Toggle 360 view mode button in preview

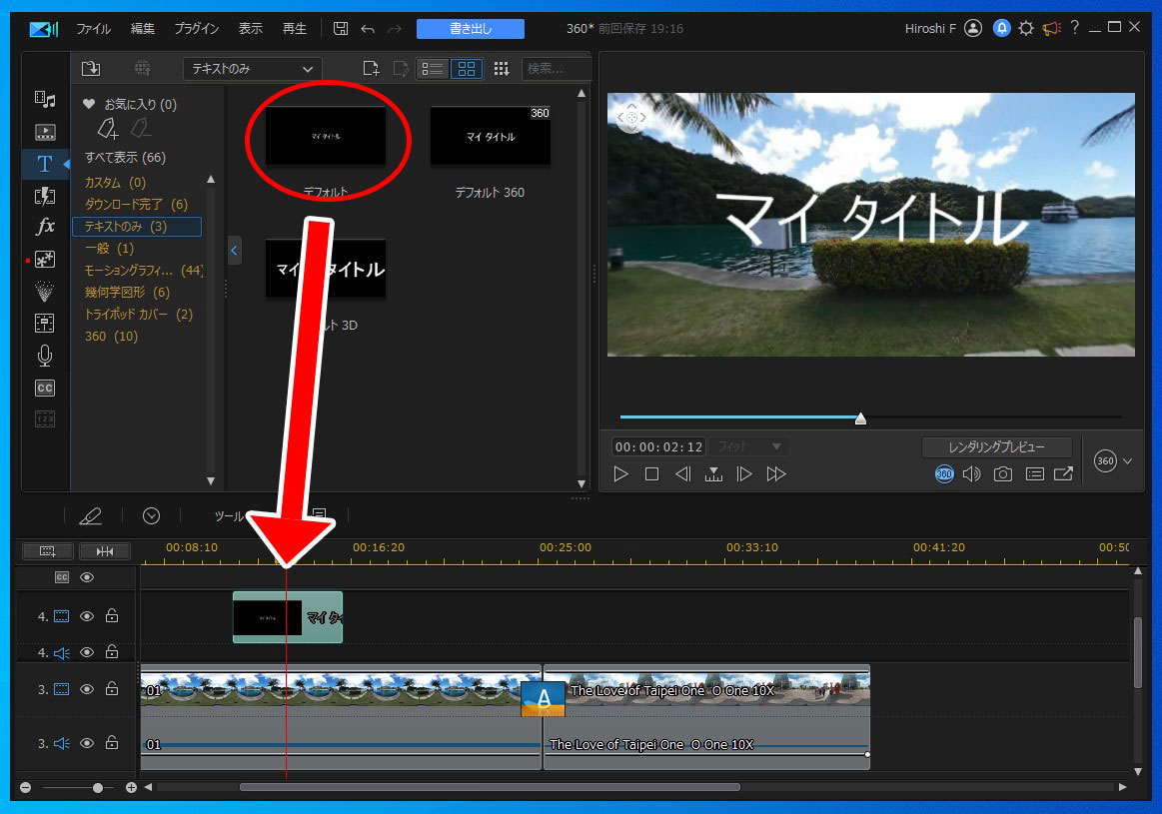944,474
